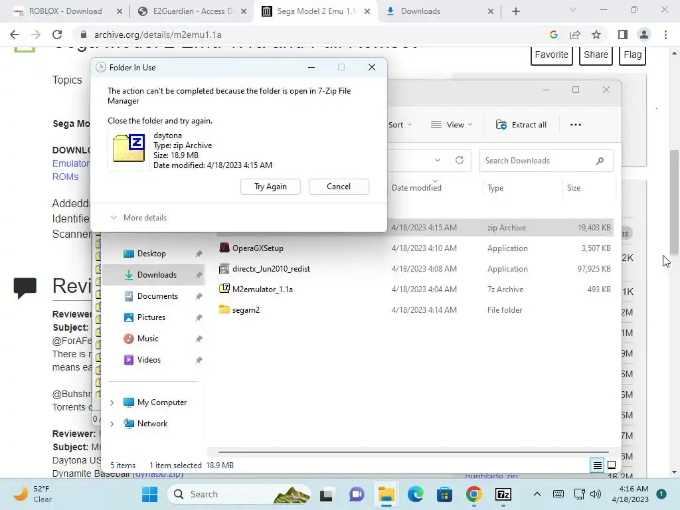Expand More details in the dialog
Viewport: 680px width, 510px height.
[139, 218]
